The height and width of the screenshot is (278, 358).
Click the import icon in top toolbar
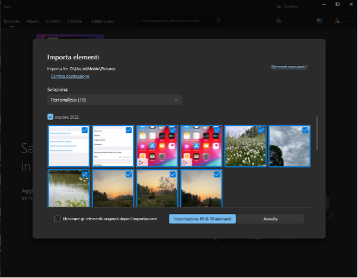tap(318, 21)
